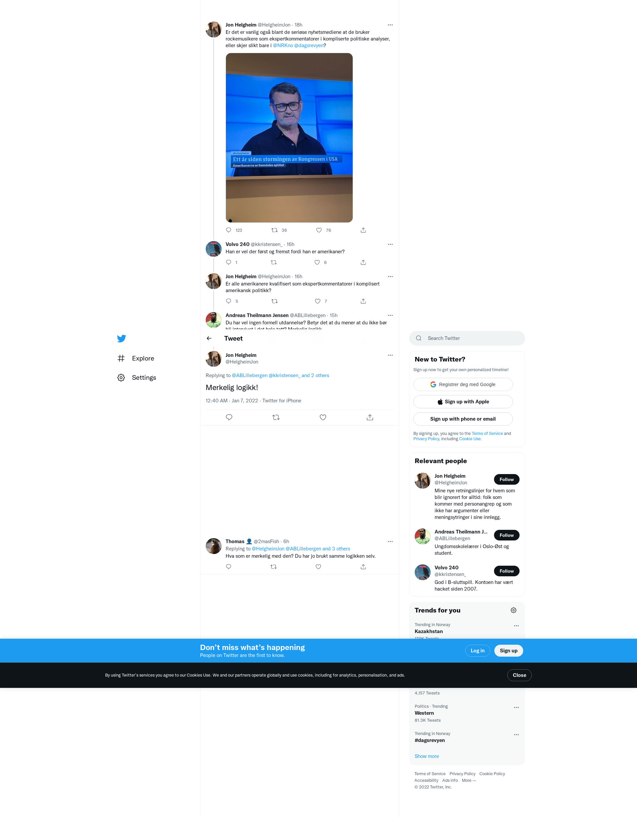This screenshot has width=637, height=817.
Task: Close the cookie notice banner
Action: [x=519, y=675]
